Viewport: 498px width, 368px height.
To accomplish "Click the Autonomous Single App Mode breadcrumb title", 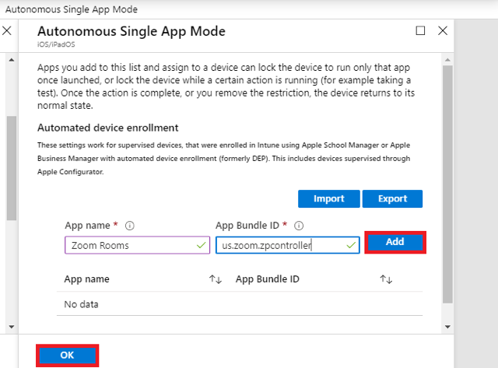I will (72, 9).
